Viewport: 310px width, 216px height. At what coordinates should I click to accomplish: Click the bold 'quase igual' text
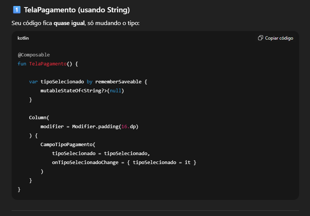[x=69, y=23]
